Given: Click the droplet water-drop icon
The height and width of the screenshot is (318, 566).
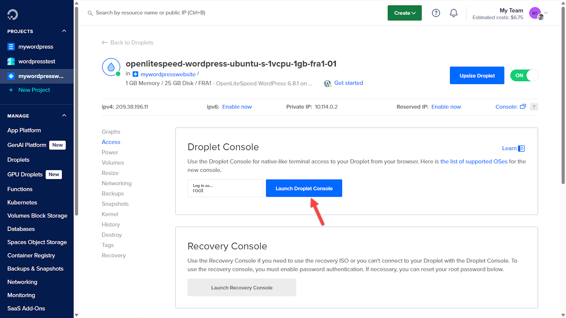Looking at the screenshot, I should coord(111,67).
